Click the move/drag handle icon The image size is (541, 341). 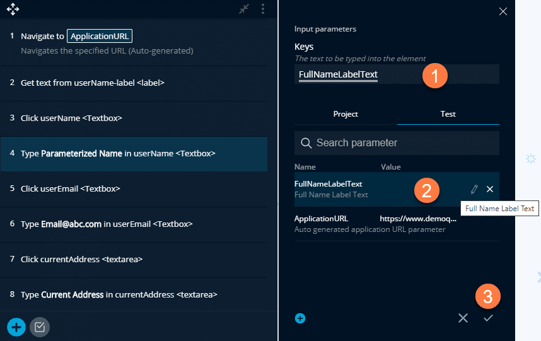[x=13, y=9]
